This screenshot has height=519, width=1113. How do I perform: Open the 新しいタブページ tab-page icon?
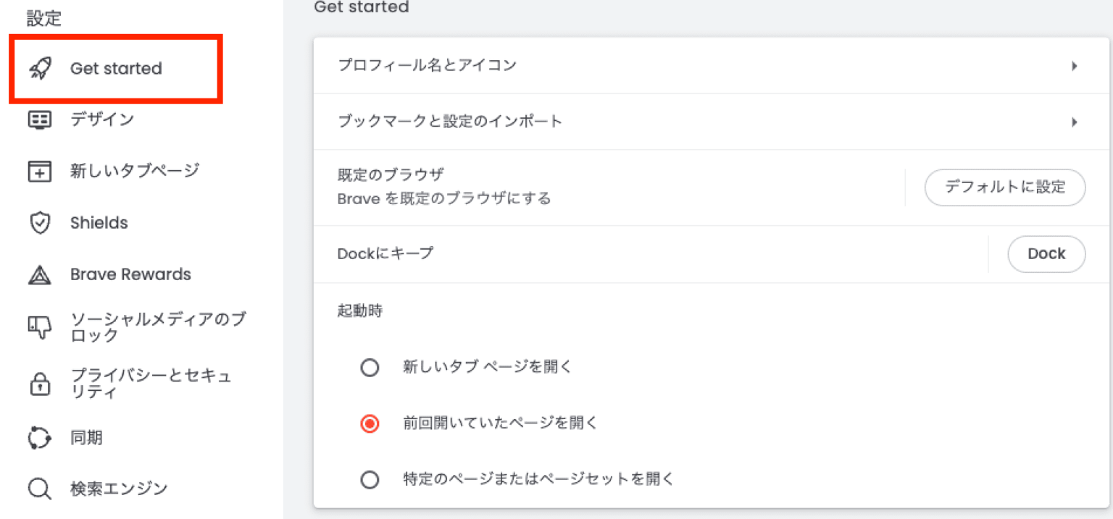(x=40, y=172)
